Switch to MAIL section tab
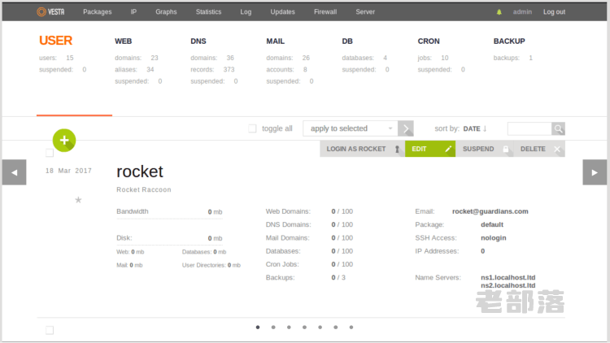This screenshot has height=343, width=610. tap(276, 41)
